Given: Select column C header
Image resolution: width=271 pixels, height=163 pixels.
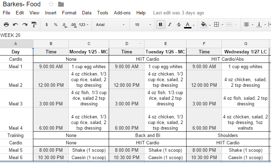Looking at the screenshot, I should pos(89,44).
